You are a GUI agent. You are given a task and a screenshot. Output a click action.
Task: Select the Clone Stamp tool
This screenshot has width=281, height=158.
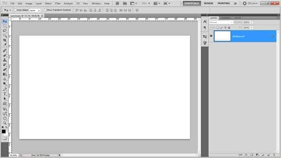pos(5,60)
